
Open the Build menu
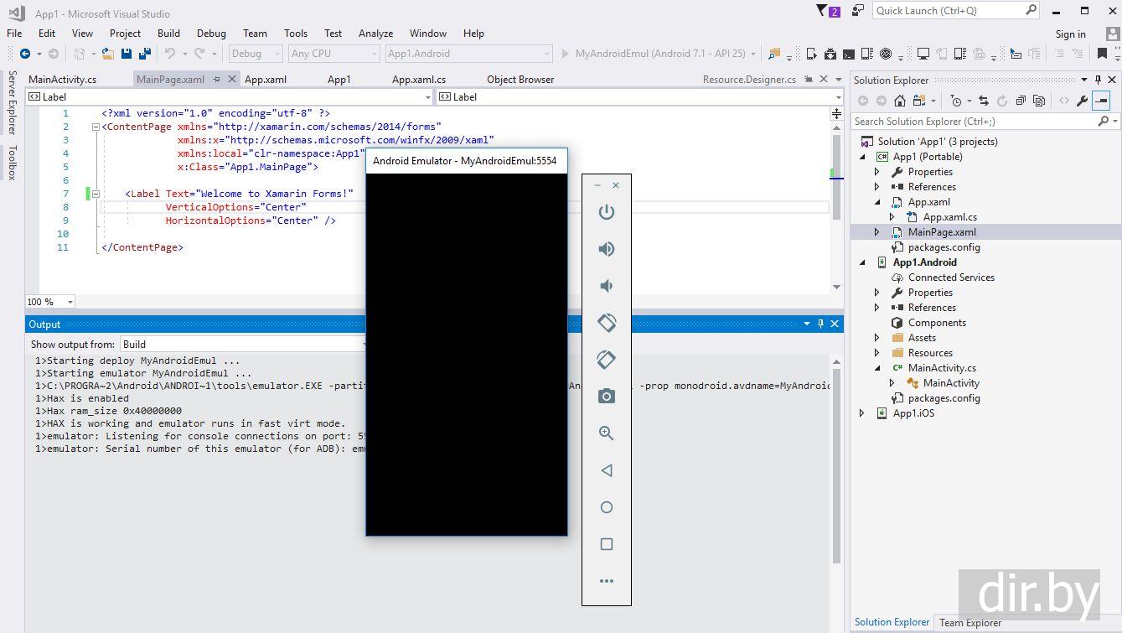tap(168, 34)
